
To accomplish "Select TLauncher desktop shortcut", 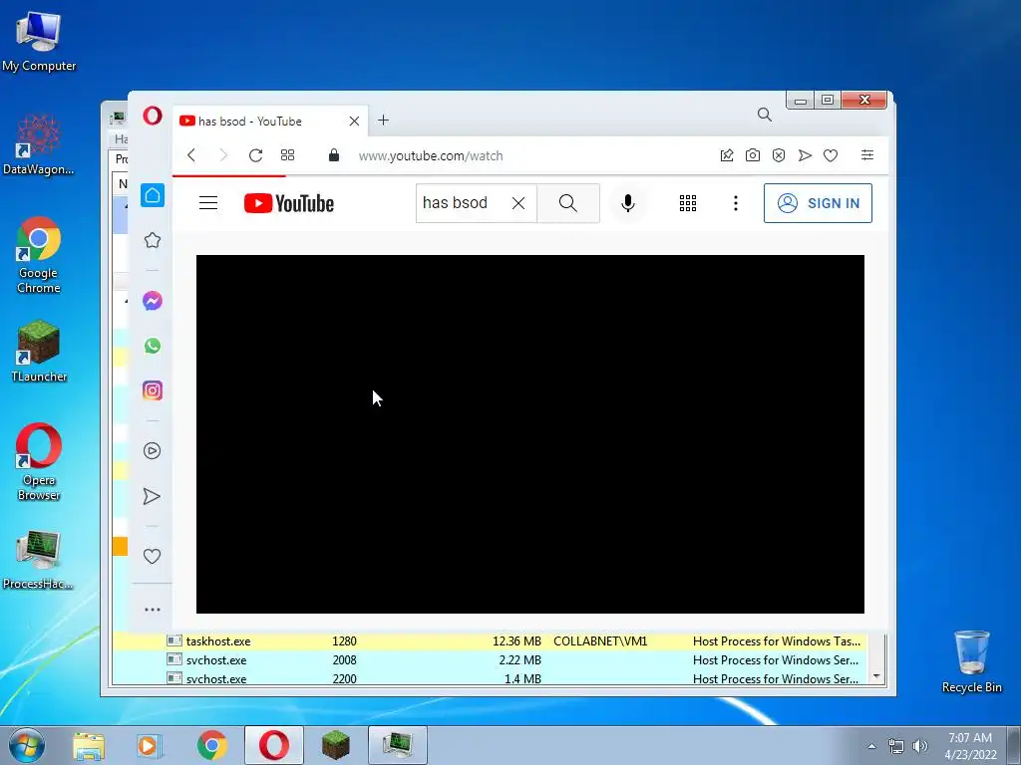I will [x=39, y=352].
